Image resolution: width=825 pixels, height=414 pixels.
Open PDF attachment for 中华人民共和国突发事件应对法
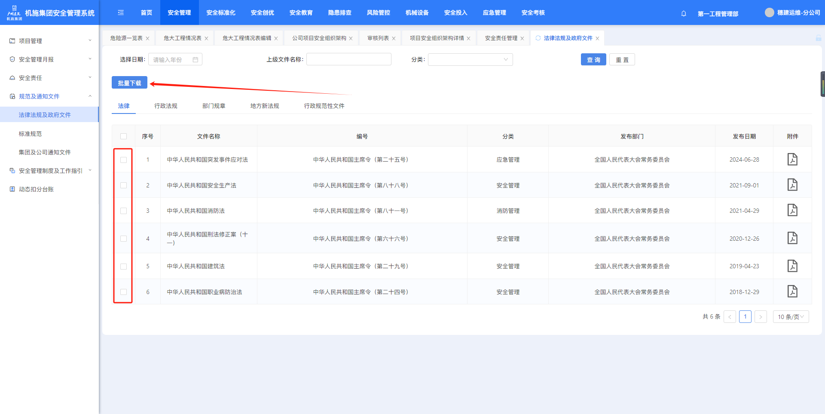tap(792, 159)
